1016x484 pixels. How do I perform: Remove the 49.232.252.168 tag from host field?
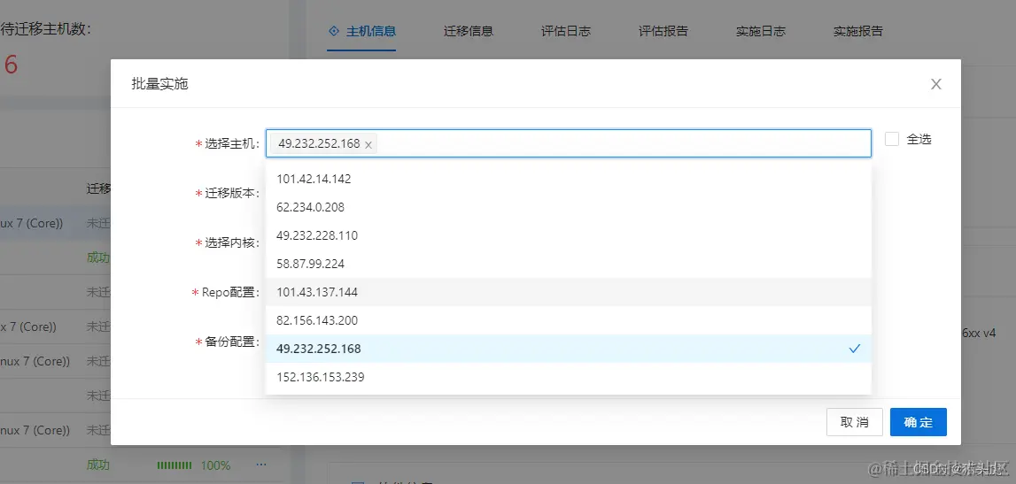pyautogui.click(x=368, y=145)
